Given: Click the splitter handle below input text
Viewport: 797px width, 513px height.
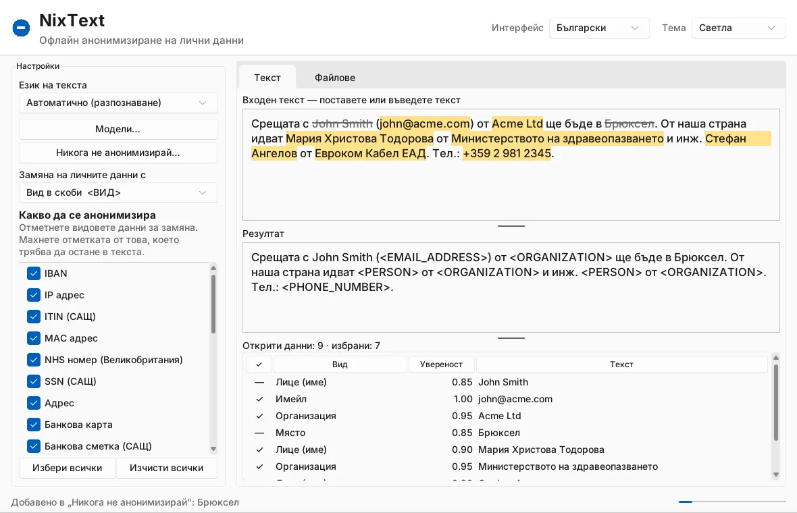Looking at the screenshot, I should click(511, 226).
